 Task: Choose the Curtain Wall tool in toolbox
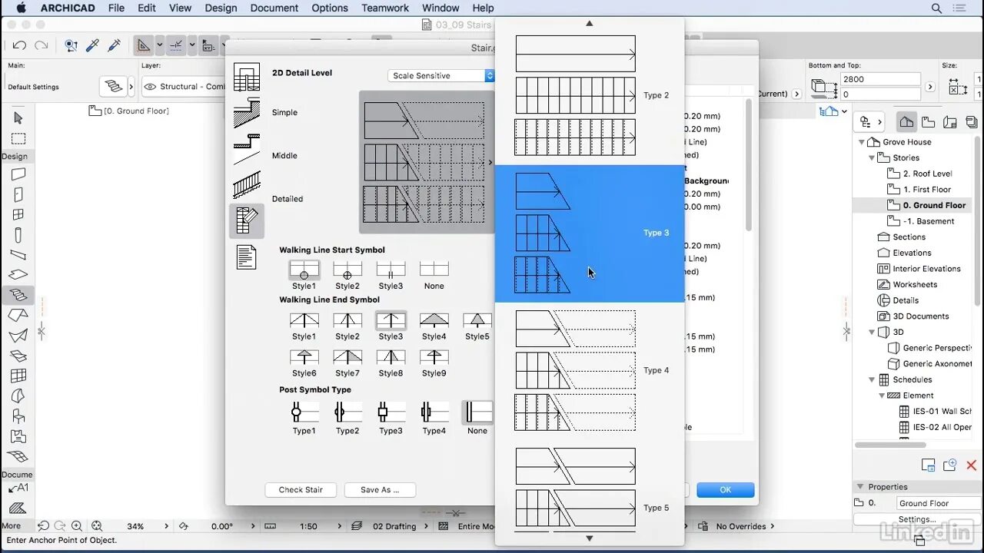[18, 376]
